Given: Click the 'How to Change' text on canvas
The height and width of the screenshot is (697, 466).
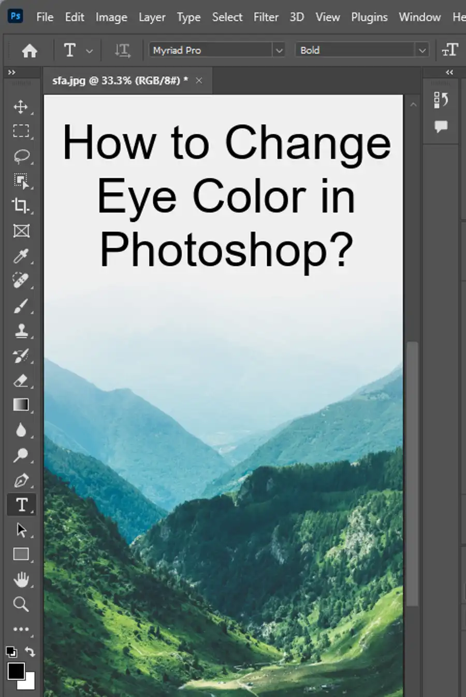Looking at the screenshot, I should point(227,144).
